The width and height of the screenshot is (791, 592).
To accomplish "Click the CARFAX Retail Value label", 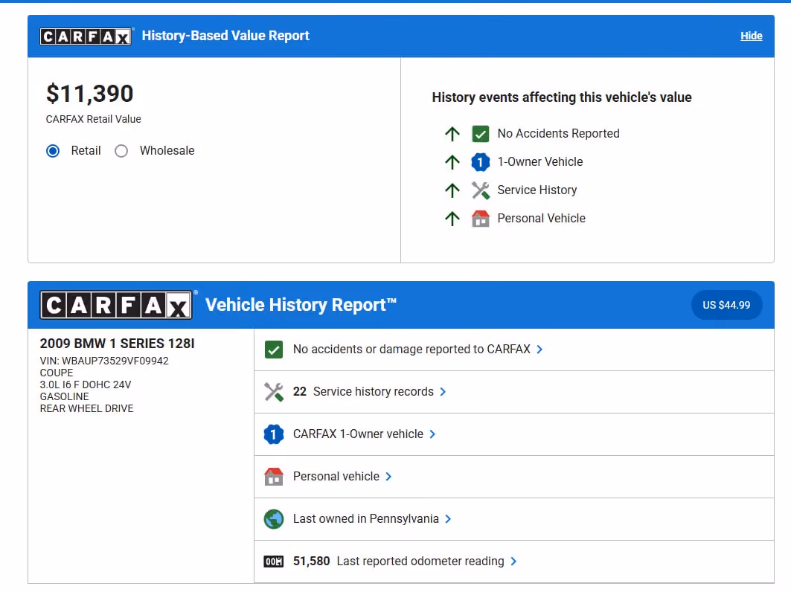I will (93, 119).
